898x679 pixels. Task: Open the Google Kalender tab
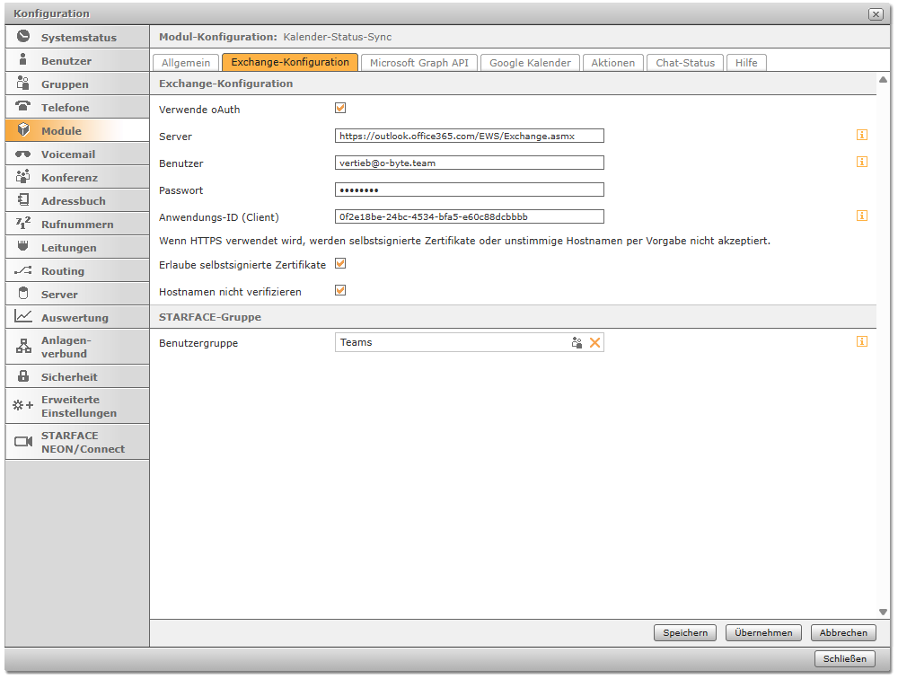point(530,63)
